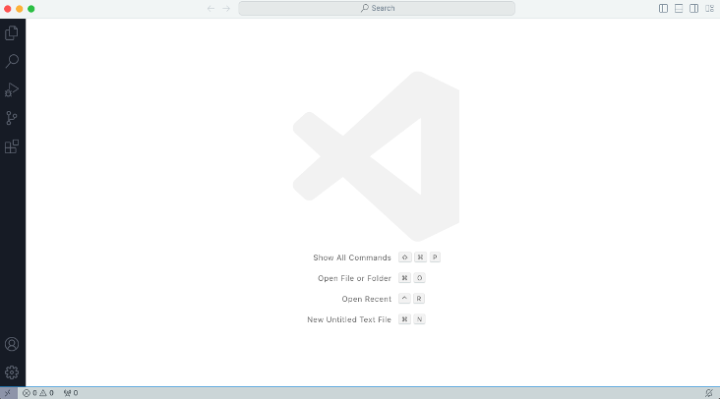
Task: Toggle the secondary side bar layout icon
Action: click(x=693, y=8)
